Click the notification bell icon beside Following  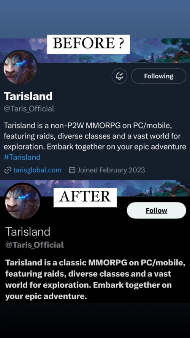pyautogui.click(x=119, y=76)
